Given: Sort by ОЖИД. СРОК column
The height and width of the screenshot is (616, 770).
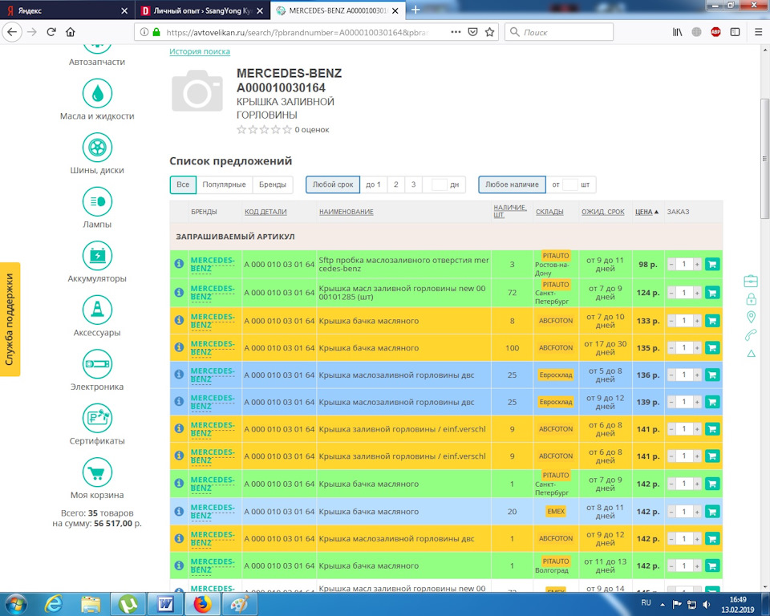Looking at the screenshot, I should tap(603, 212).
